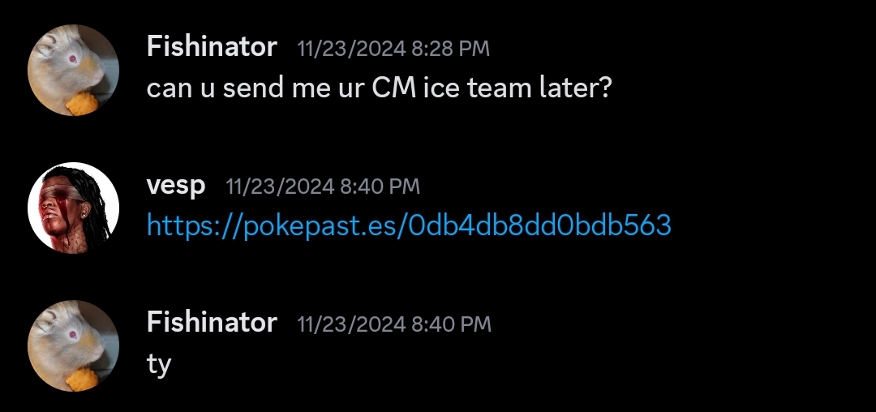Click the Fishinator username above 'can u send'

212,47
